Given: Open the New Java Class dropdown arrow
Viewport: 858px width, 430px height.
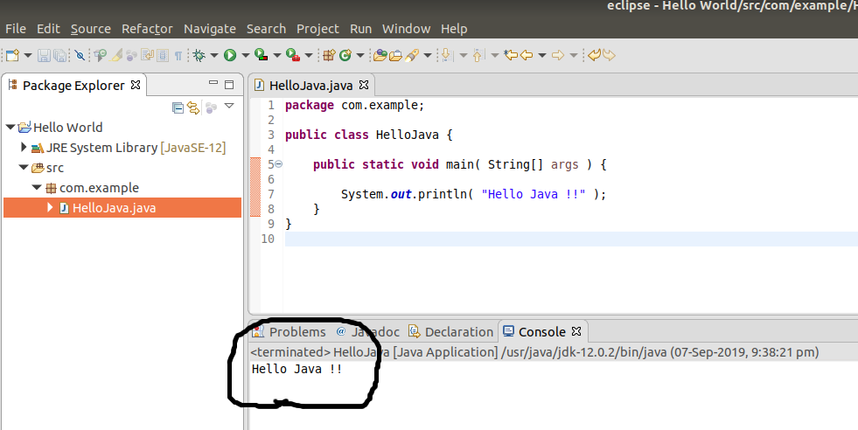Looking at the screenshot, I should [x=360, y=55].
